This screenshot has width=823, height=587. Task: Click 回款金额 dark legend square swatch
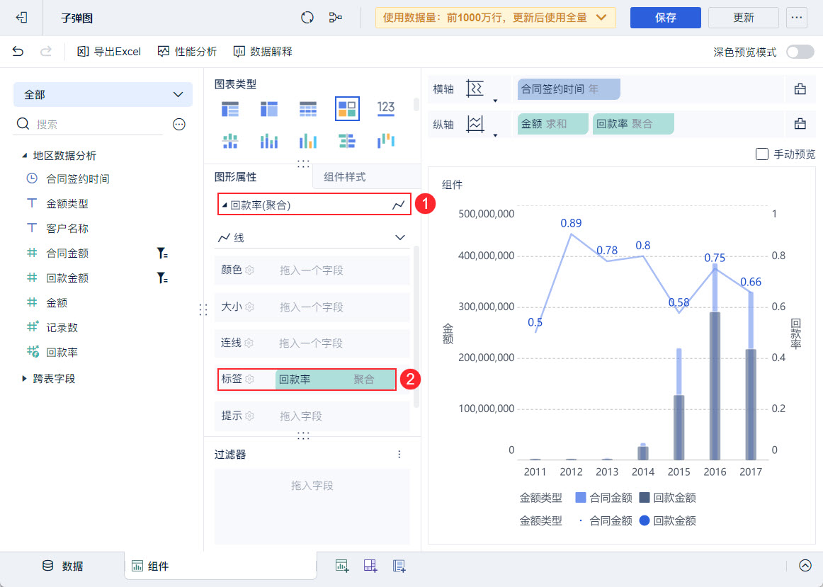pyautogui.click(x=645, y=497)
